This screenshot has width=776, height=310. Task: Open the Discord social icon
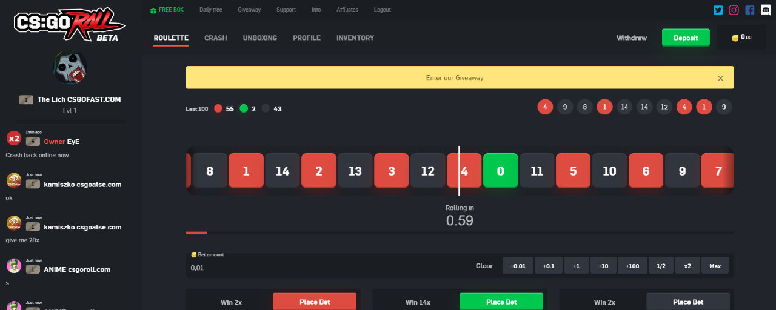tap(766, 10)
